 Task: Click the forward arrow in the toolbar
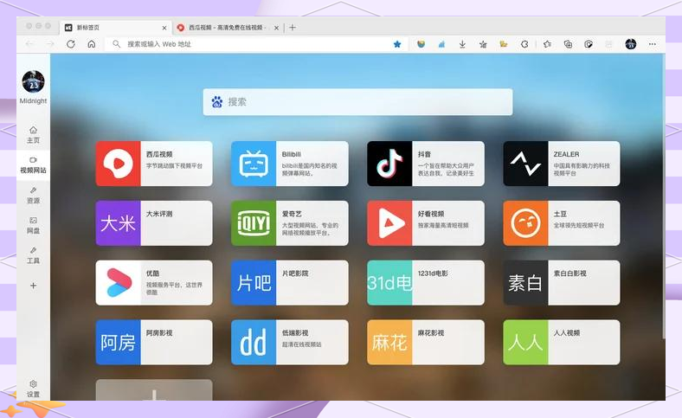coord(50,44)
